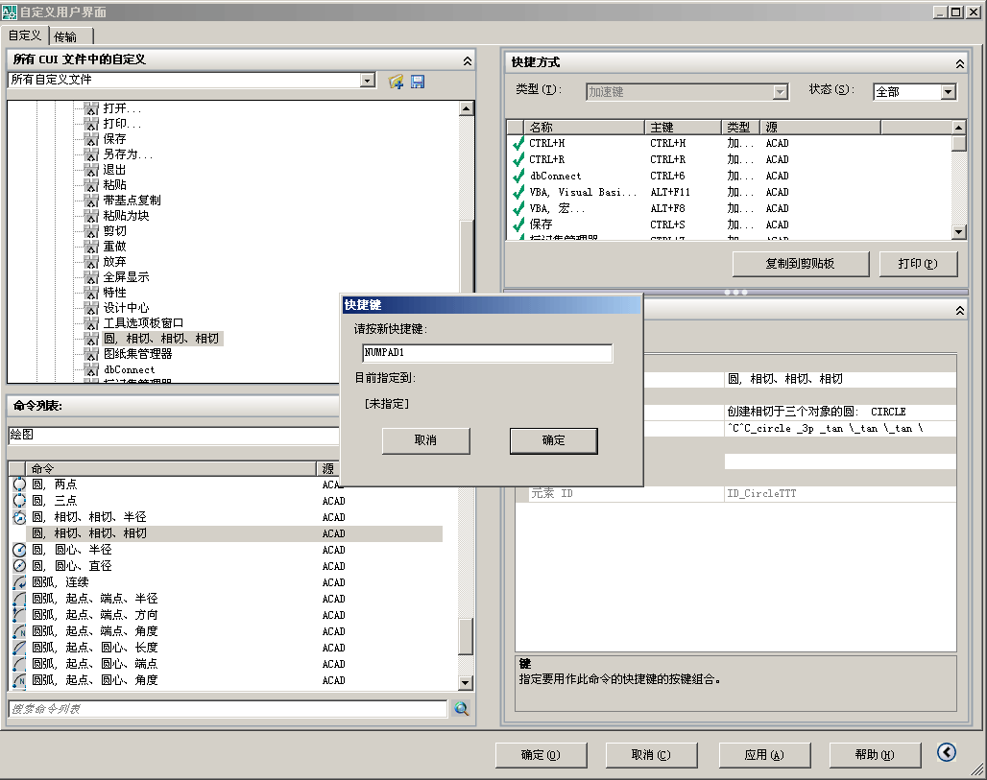The image size is (987, 780).
Task: Click the 搜索命令列表 search field
Action: click(x=228, y=709)
